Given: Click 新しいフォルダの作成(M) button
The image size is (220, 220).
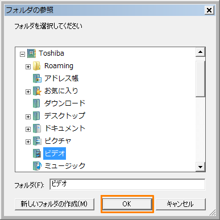Looking at the screenshot, I should coord(55,204).
